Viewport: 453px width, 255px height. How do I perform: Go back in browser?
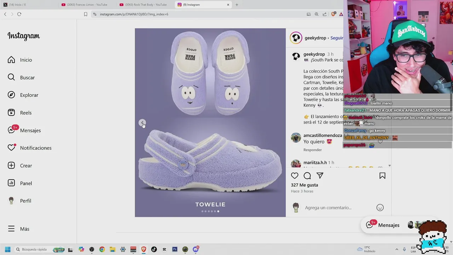coord(5,14)
